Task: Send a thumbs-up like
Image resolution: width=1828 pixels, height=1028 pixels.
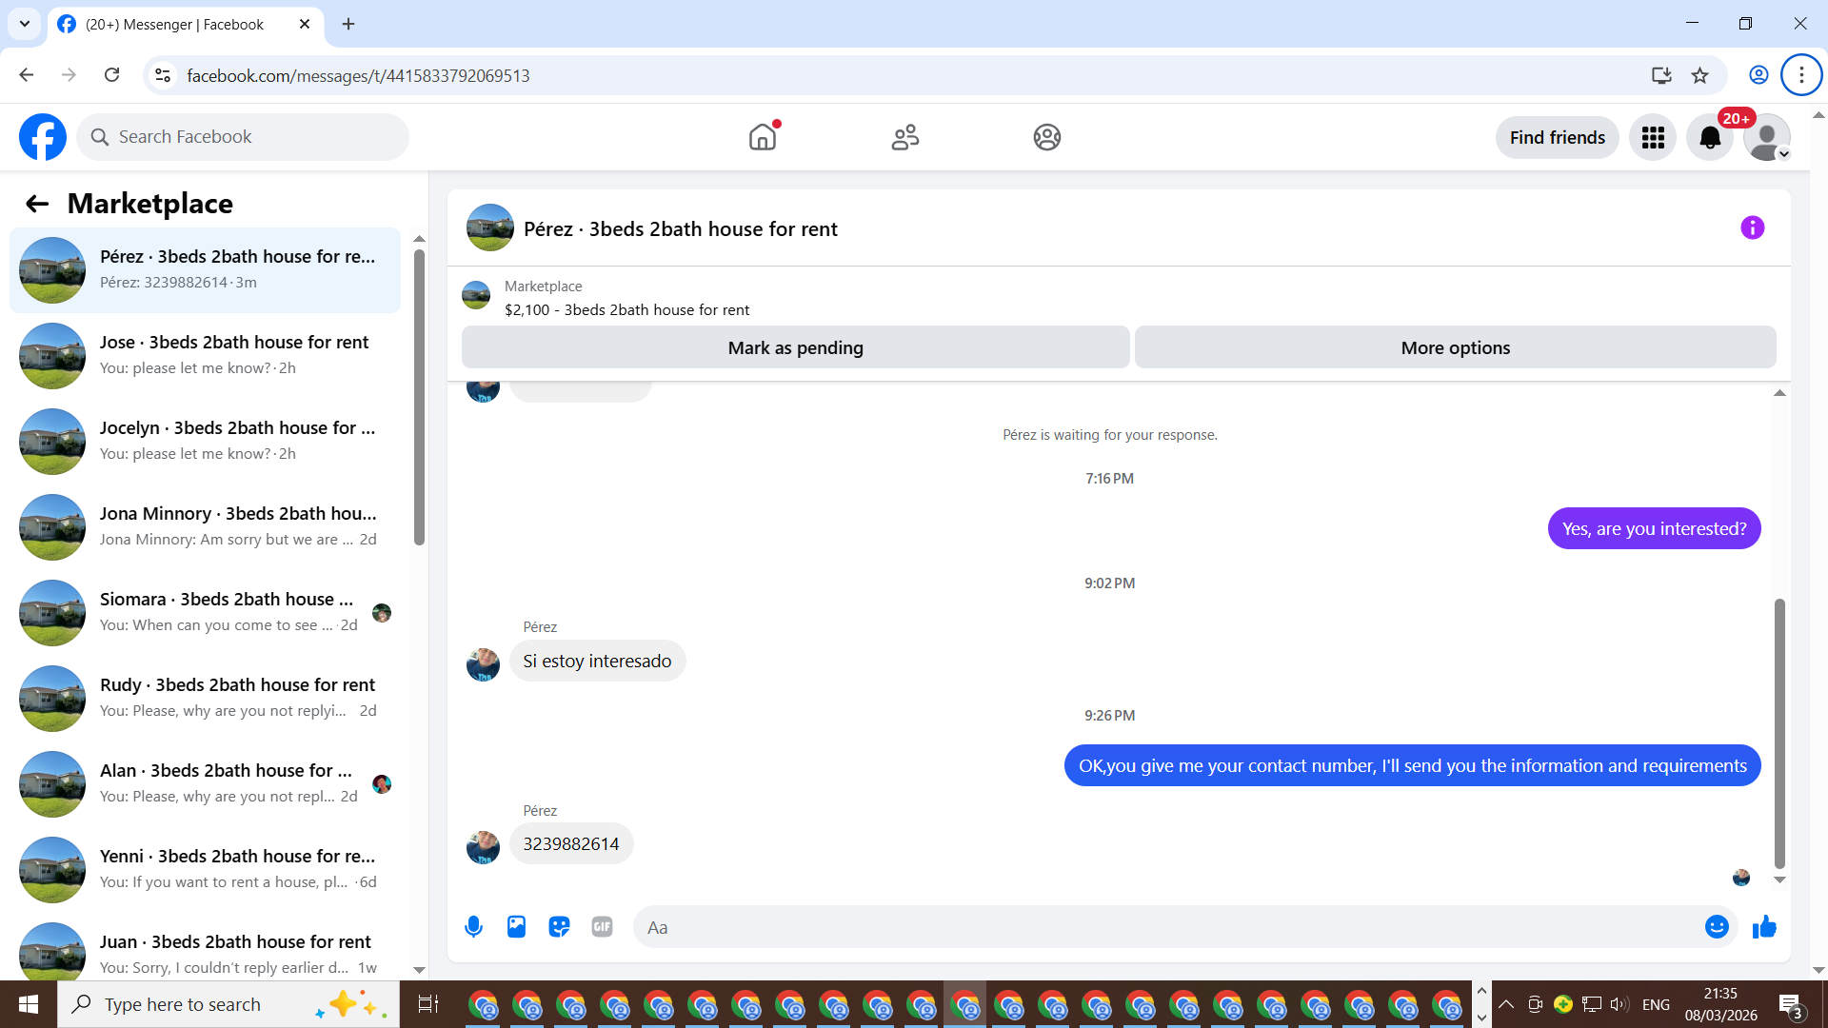Action: (x=1764, y=926)
